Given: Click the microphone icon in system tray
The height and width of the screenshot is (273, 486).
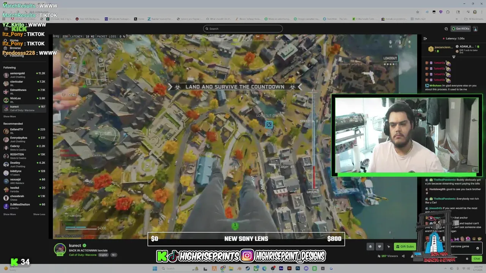Looking at the screenshot, I should coord(458,268).
